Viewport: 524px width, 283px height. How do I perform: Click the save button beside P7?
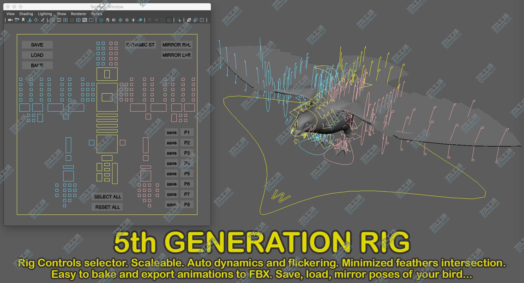click(x=172, y=194)
